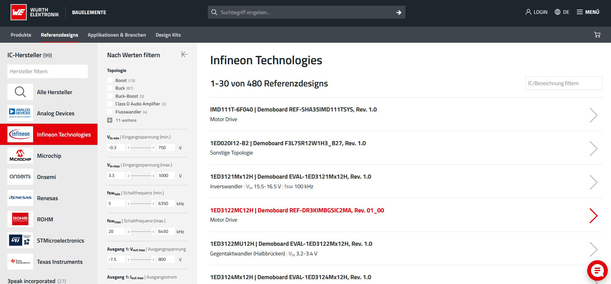The image size is (611, 284).
Task: Click the Alle Hersteller magnifier icon
Action: [x=20, y=92]
